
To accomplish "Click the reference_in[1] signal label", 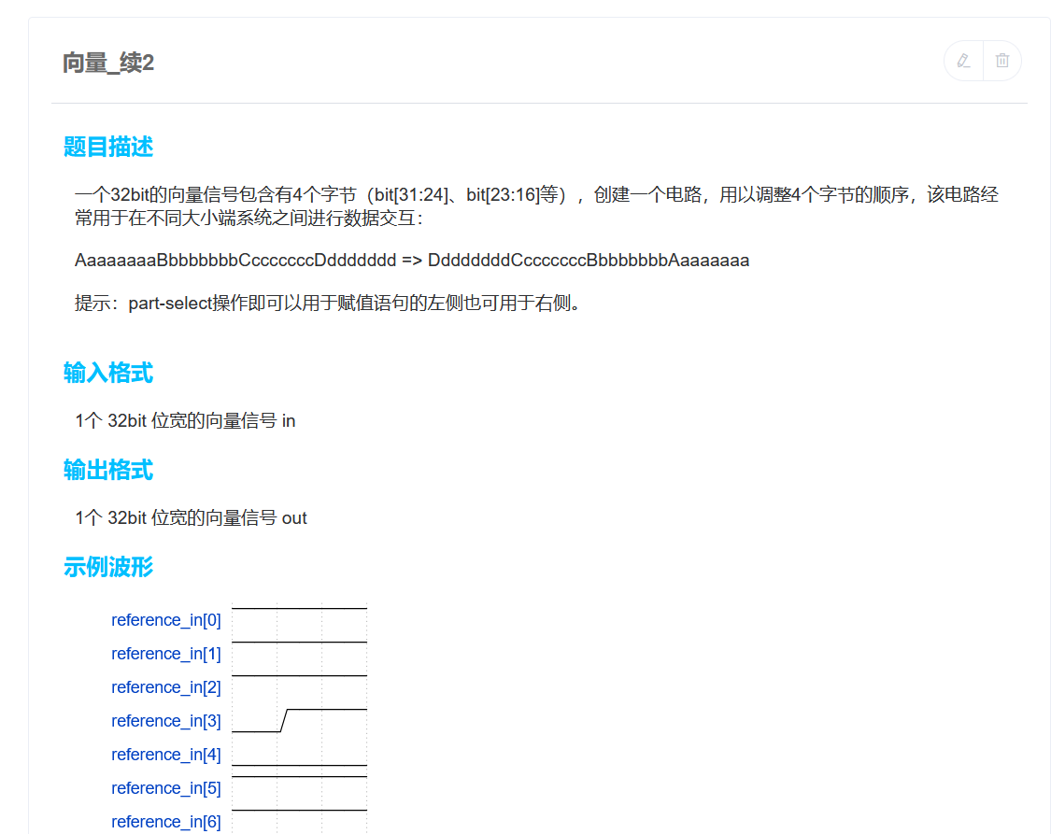I will click(x=166, y=654).
